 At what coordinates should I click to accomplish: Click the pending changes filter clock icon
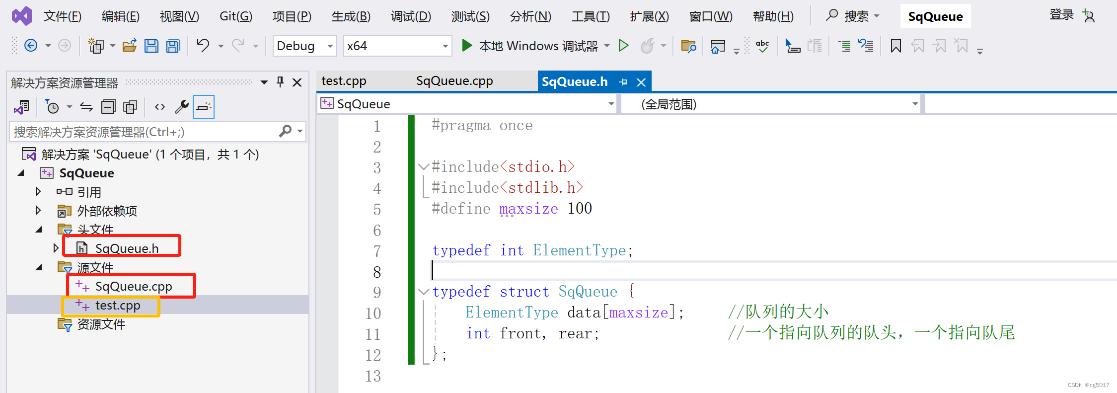pos(52,107)
